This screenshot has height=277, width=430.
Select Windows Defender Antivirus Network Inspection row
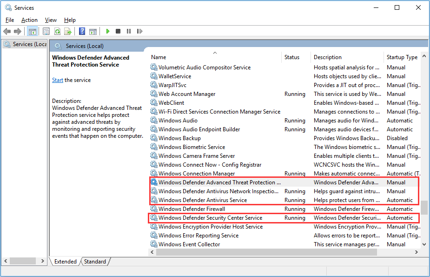[284, 191]
